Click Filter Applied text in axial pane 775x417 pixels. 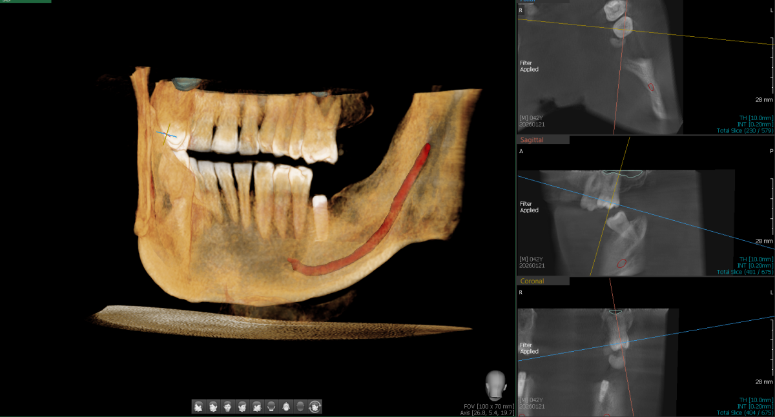coord(529,66)
